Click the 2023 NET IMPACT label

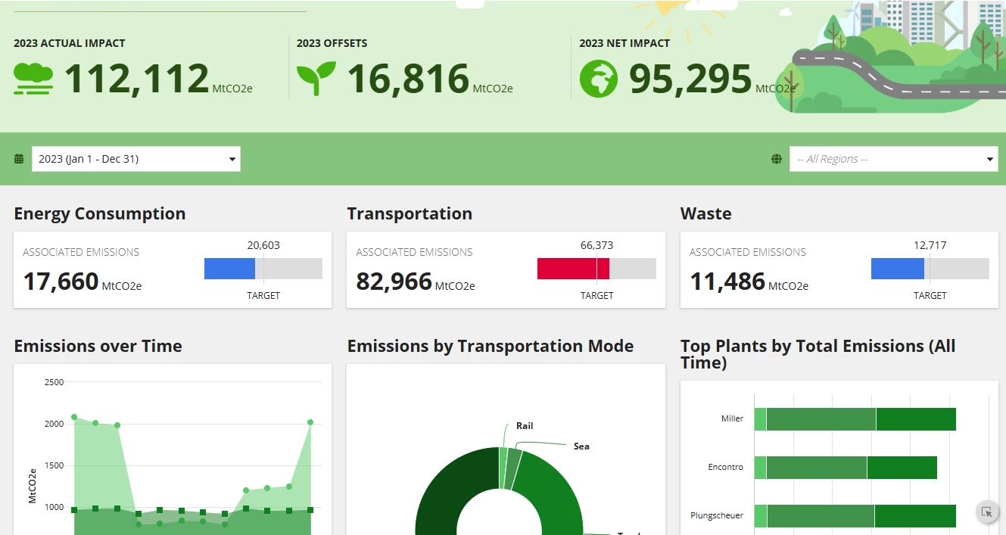click(624, 43)
